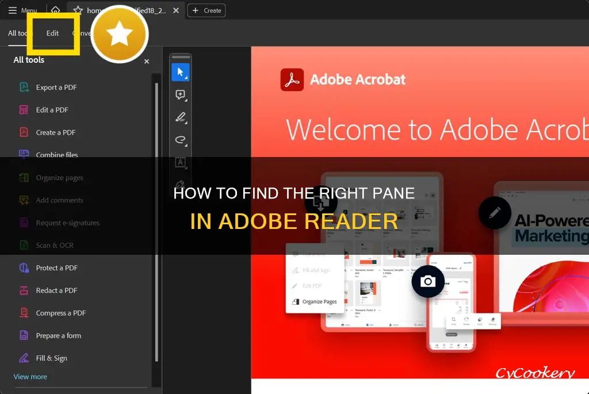
Task: Click the Prepare a form icon
Action: [x=24, y=335]
